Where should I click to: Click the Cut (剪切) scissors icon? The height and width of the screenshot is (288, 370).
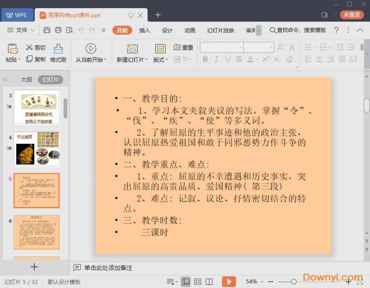[x=29, y=48]
